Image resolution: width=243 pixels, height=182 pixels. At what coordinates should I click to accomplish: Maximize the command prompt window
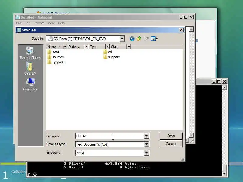click(219, 81)
